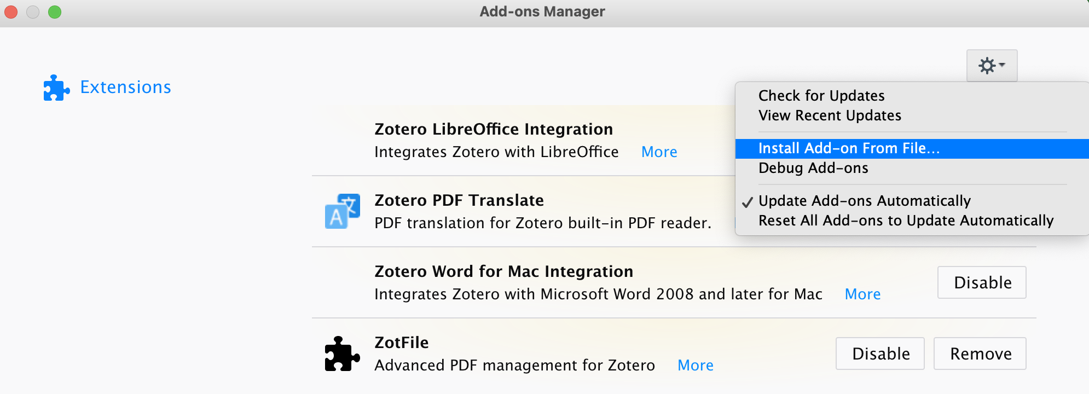Screen dimensions: 1089x394
Task: Open More link for Word Integration
Action: point(862,294)
